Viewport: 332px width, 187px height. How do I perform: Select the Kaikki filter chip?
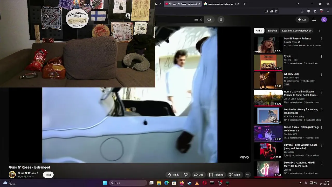[x=259, y=31]
